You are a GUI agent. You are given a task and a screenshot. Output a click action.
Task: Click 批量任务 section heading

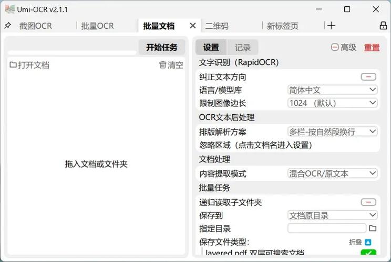click(214, 188)
